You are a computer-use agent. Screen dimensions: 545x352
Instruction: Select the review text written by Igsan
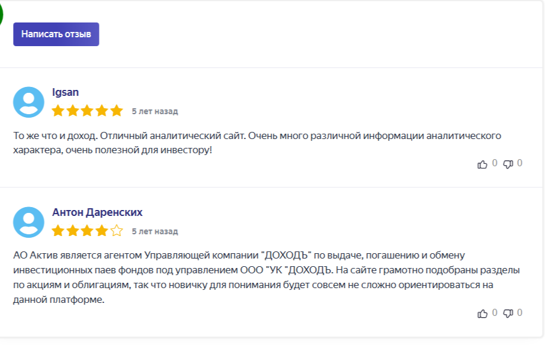(259, 142)
